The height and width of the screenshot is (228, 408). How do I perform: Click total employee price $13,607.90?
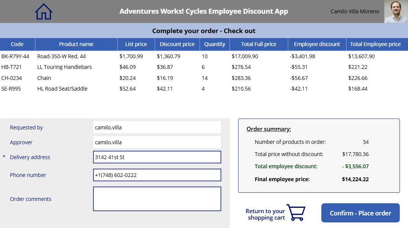click(x=361, y=56)
